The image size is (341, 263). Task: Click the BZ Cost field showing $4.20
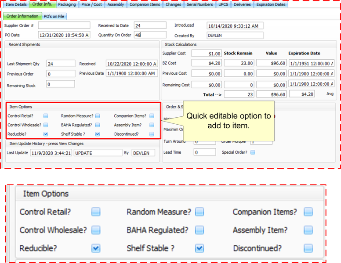pyautogui.click(x=207, y=63)
